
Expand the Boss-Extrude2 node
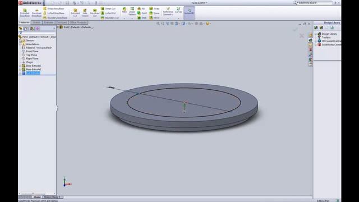[x=20, y=70]
